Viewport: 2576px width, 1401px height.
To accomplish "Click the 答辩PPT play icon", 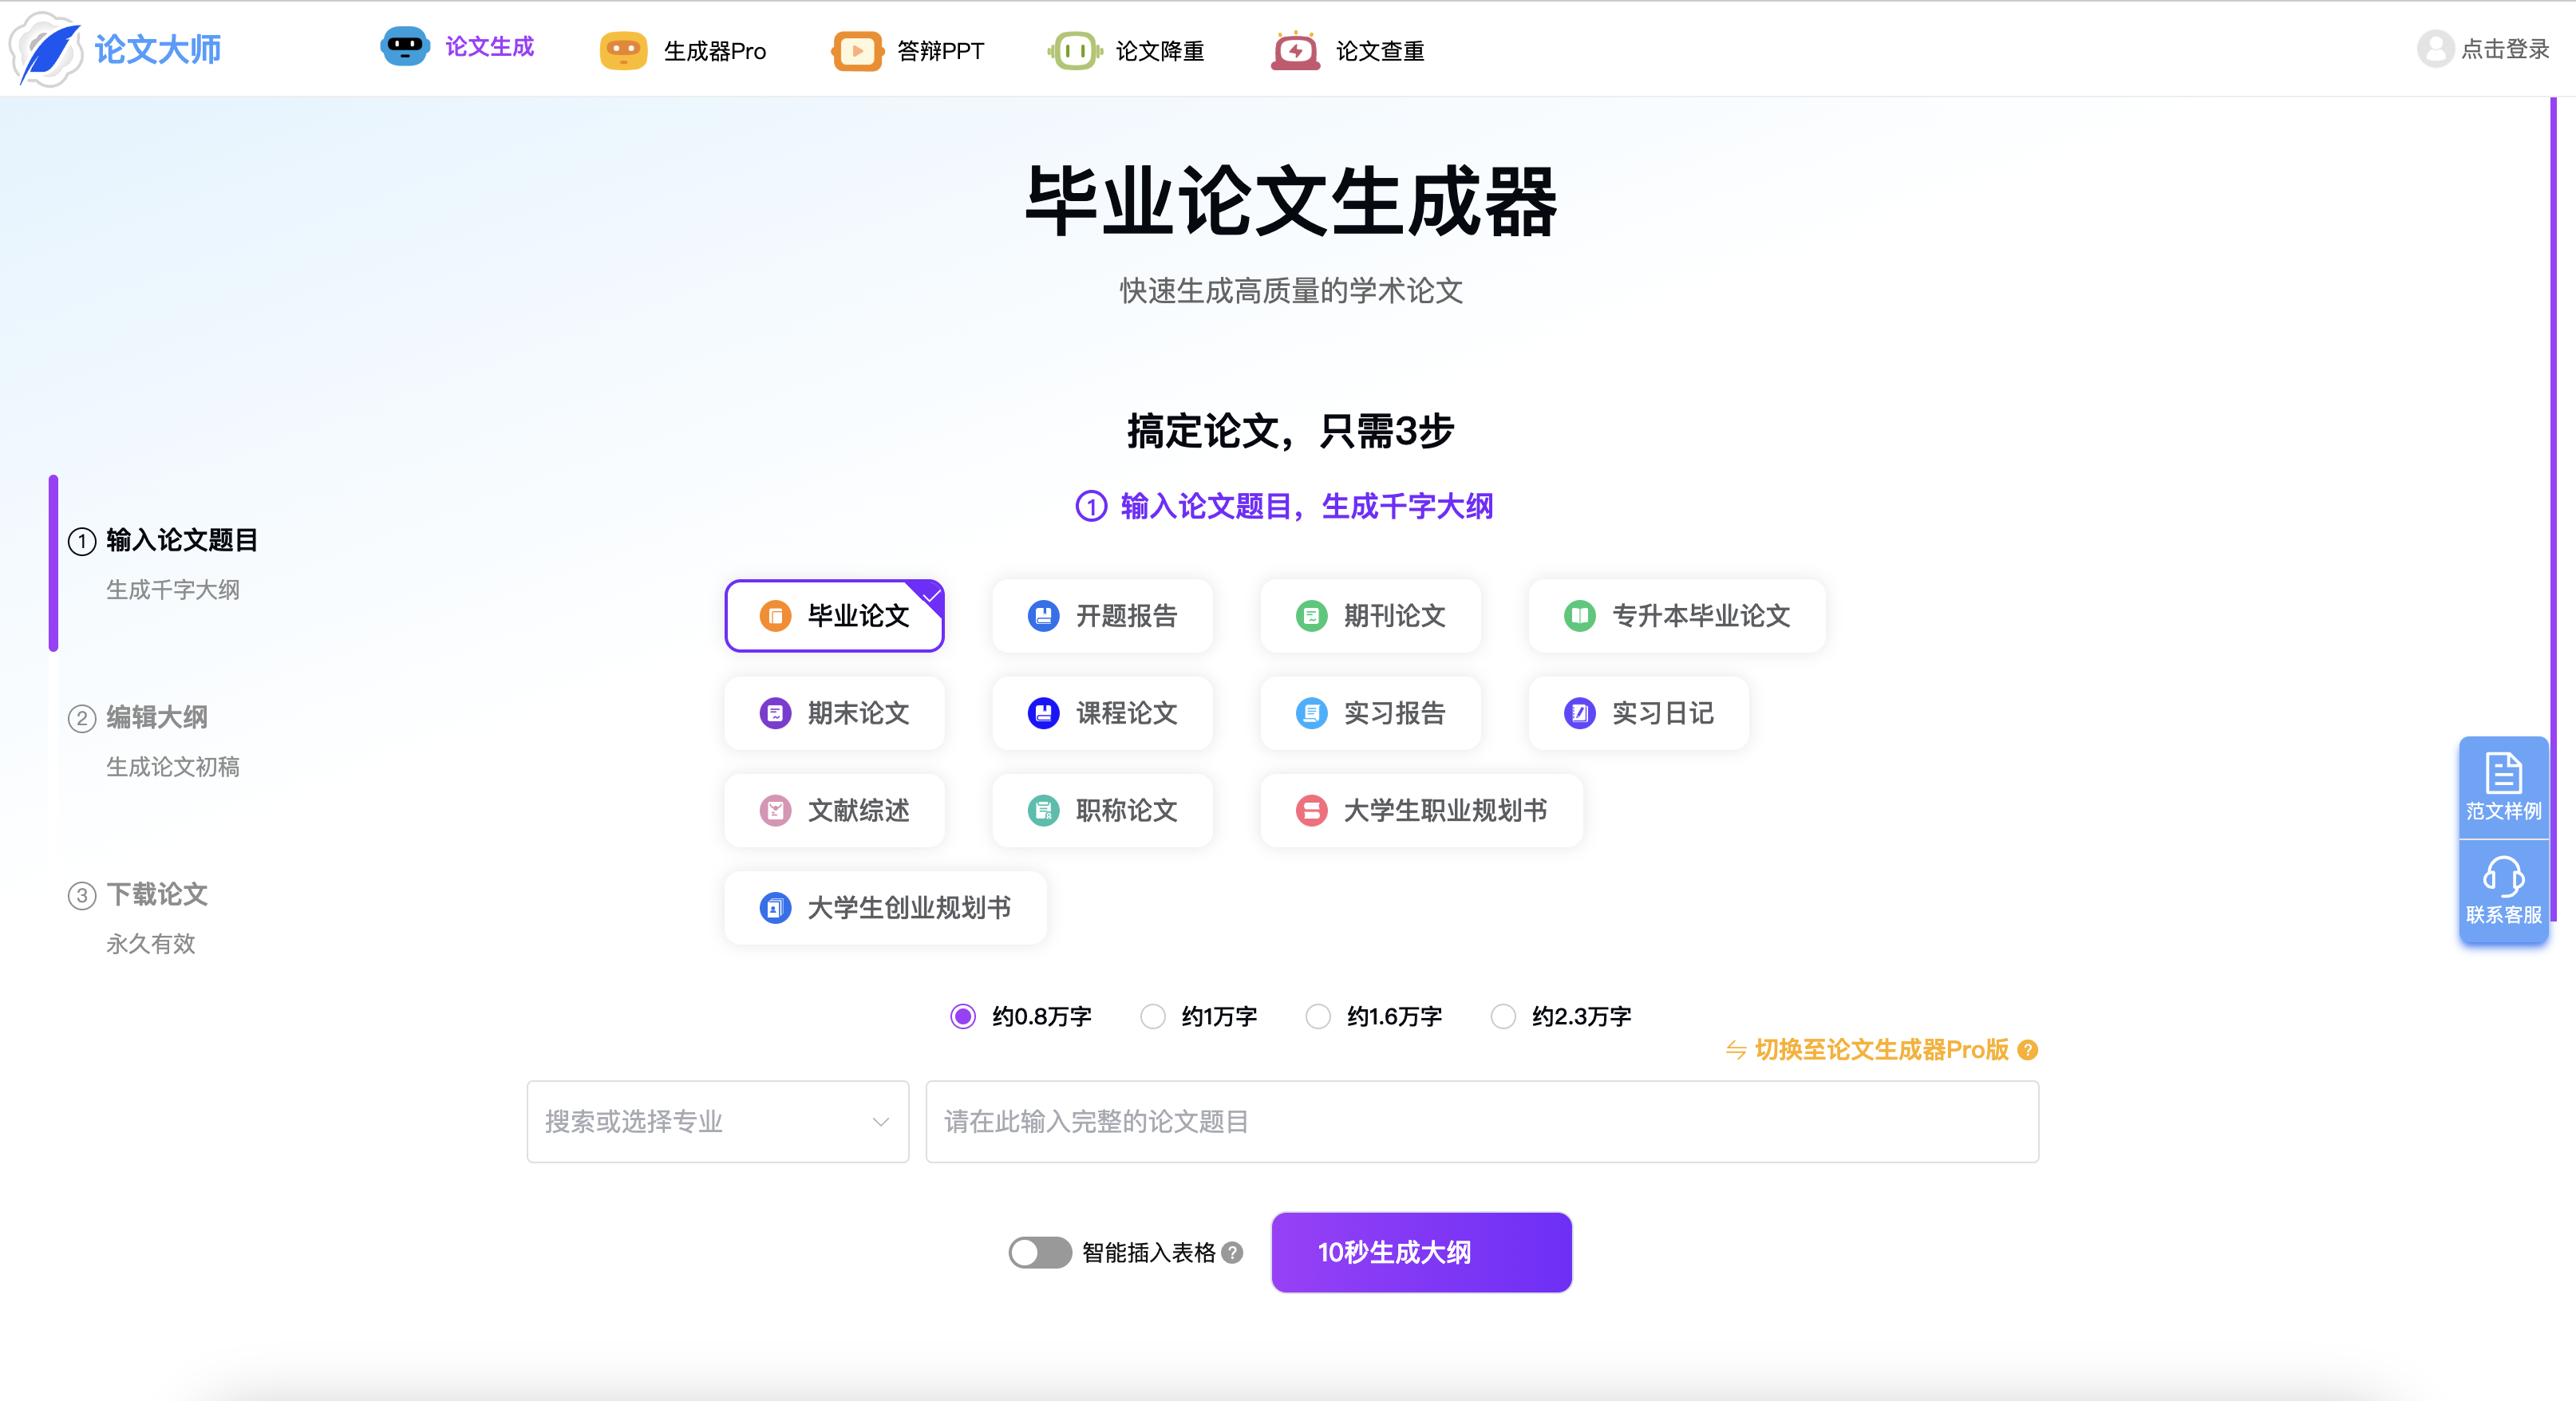I will tap(857, 50).
